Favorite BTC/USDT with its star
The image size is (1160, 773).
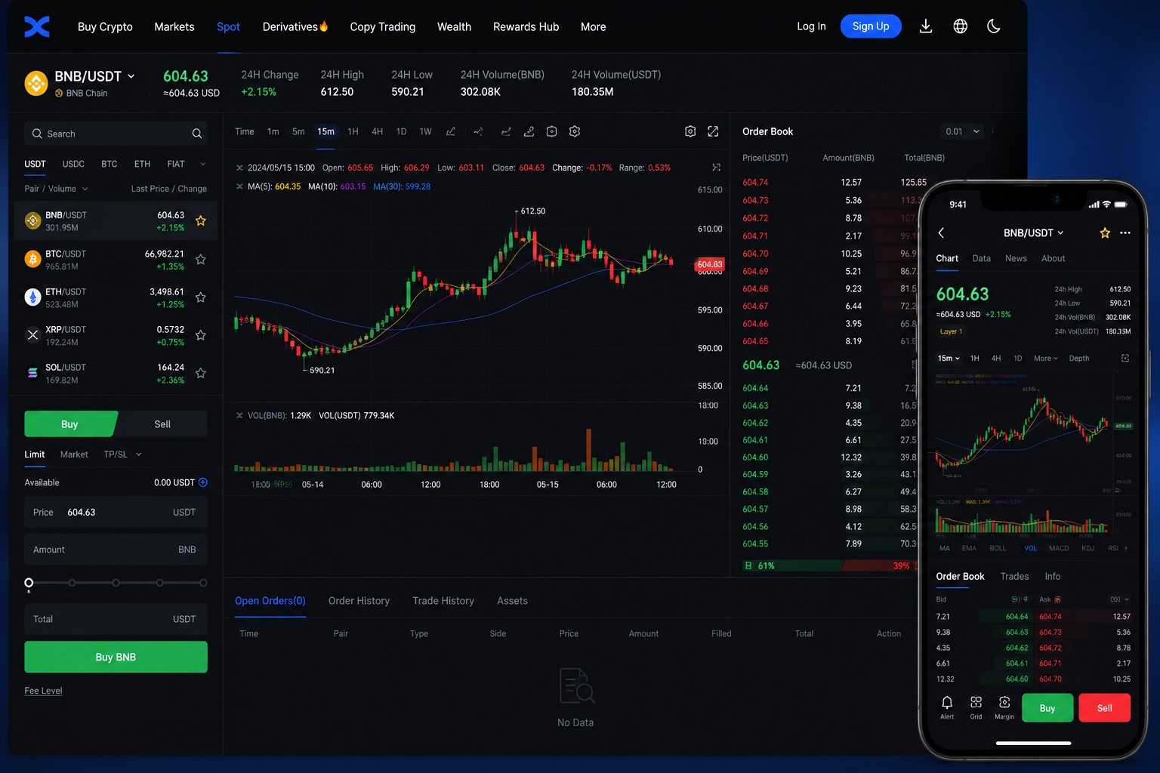coord(201,260)
